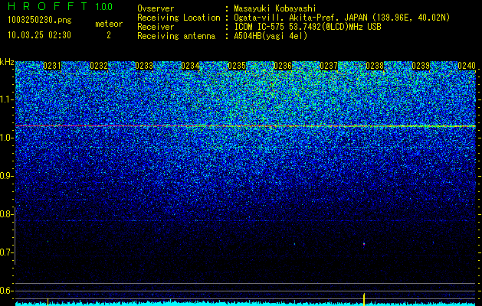The width and height of the screenshot is (482, 306).
Task: Click the A504HB(yagi 4el) antenna text
Action: tap(271, 36)
